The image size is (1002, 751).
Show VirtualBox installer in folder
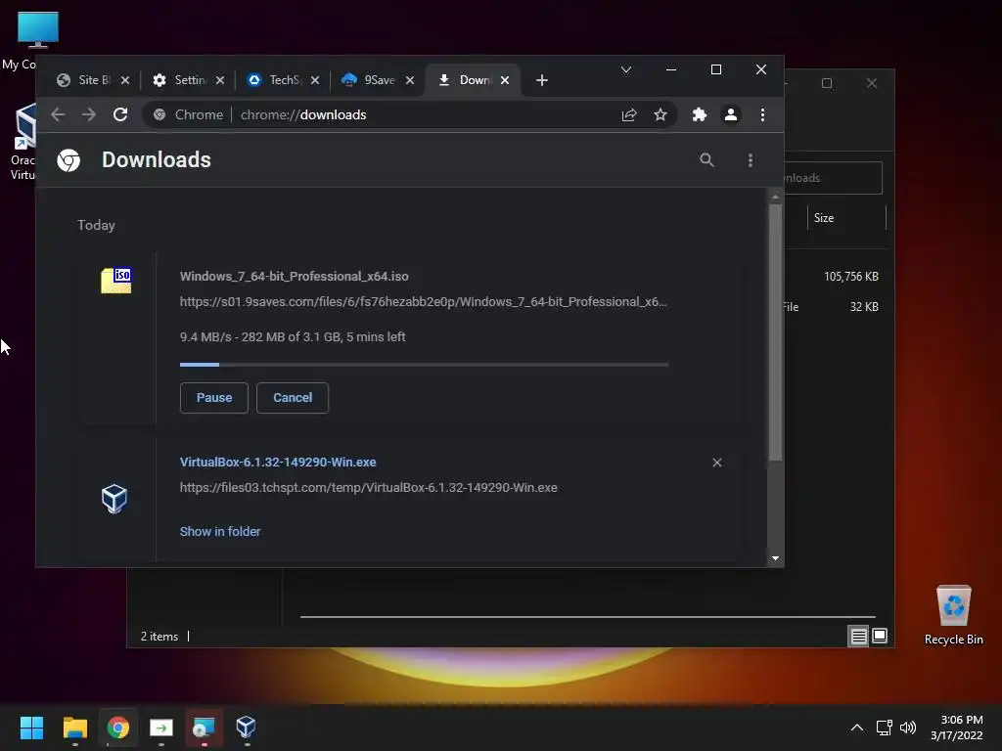tap(220, 531)
